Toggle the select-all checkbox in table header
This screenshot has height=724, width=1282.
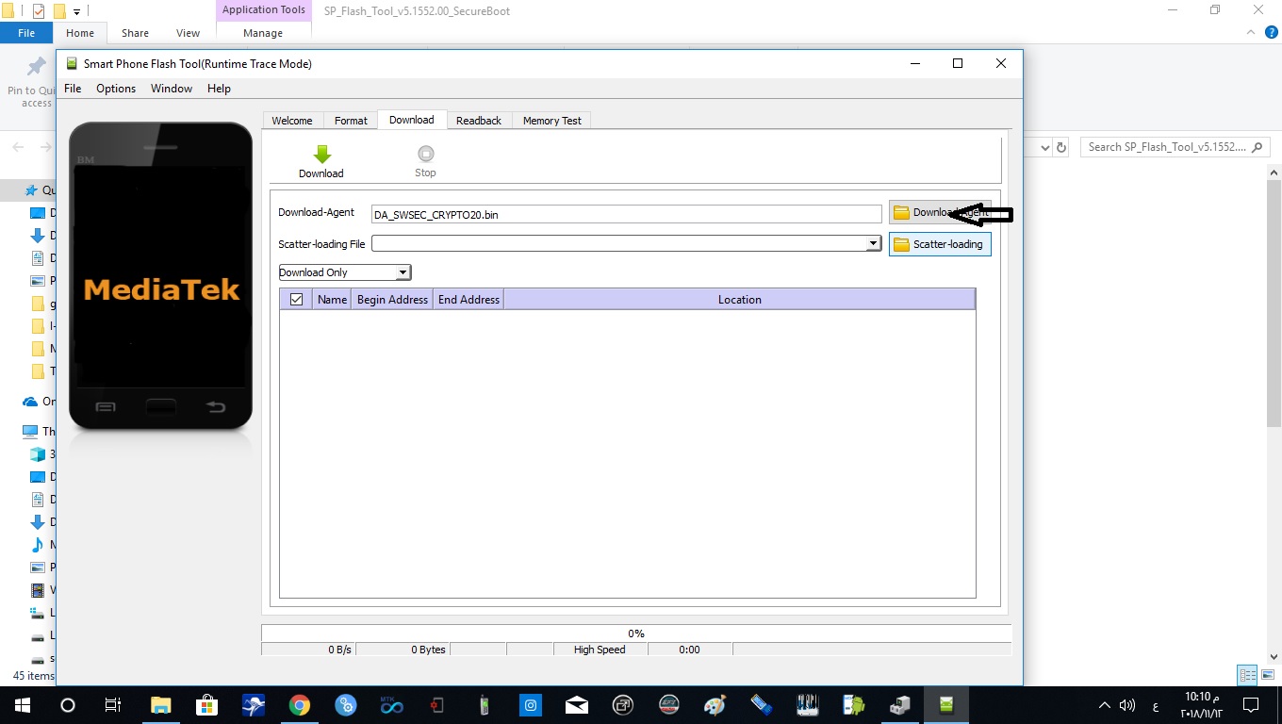(x=296, y=299)
